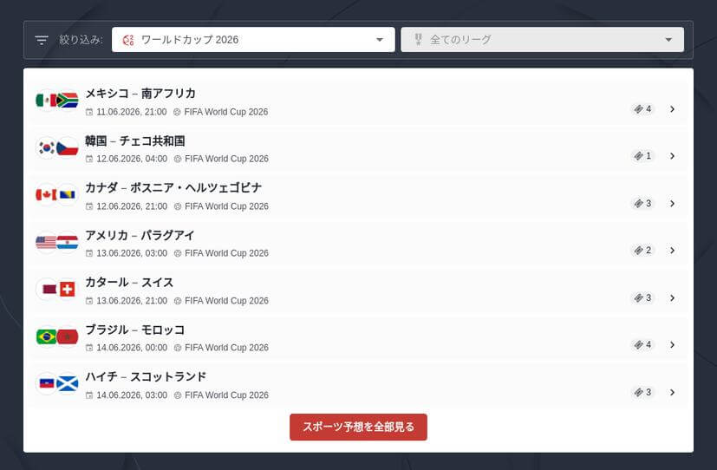Image resolution: width=717 pixels, height=470 pixels.
Task: Click the スポーツ予想を全部見る button
Action: tap(359, 427)
